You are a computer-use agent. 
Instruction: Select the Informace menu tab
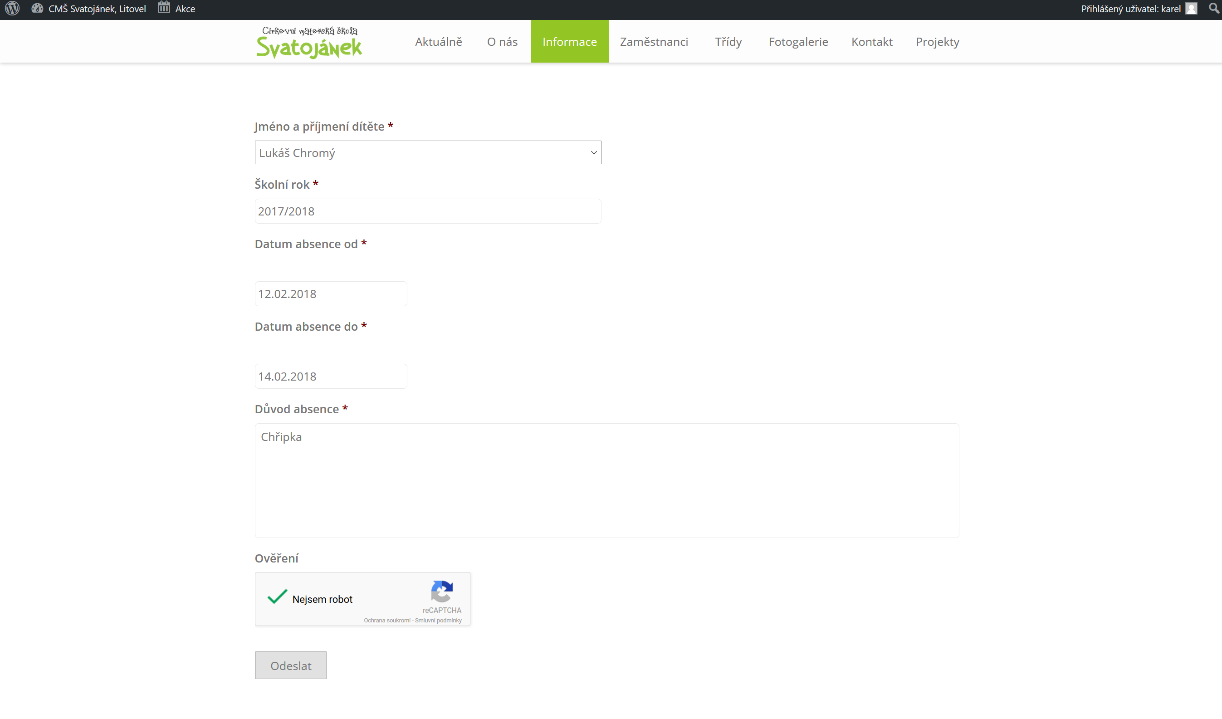(570, 42)
